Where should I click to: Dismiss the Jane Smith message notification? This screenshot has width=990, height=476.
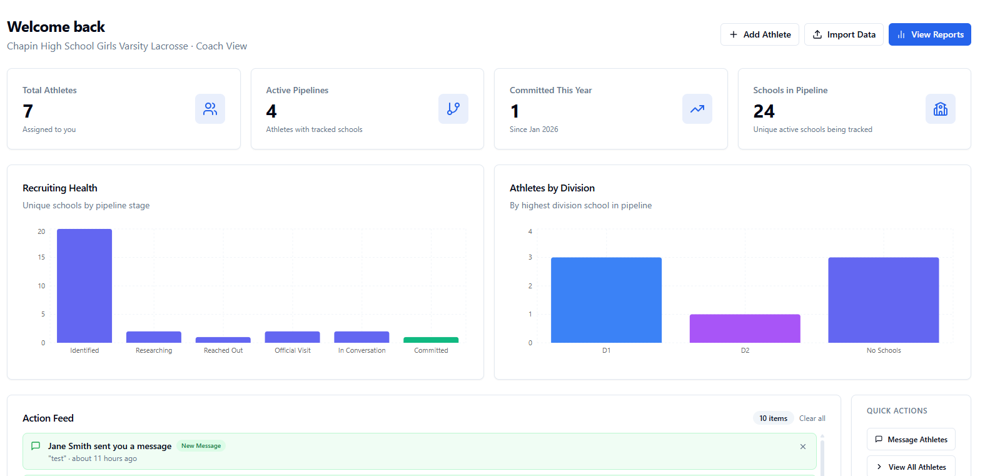click(803, 447)
